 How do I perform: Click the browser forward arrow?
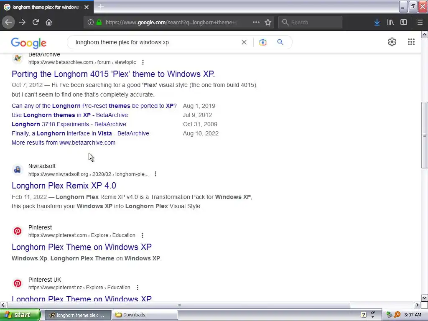pos(22,22)
